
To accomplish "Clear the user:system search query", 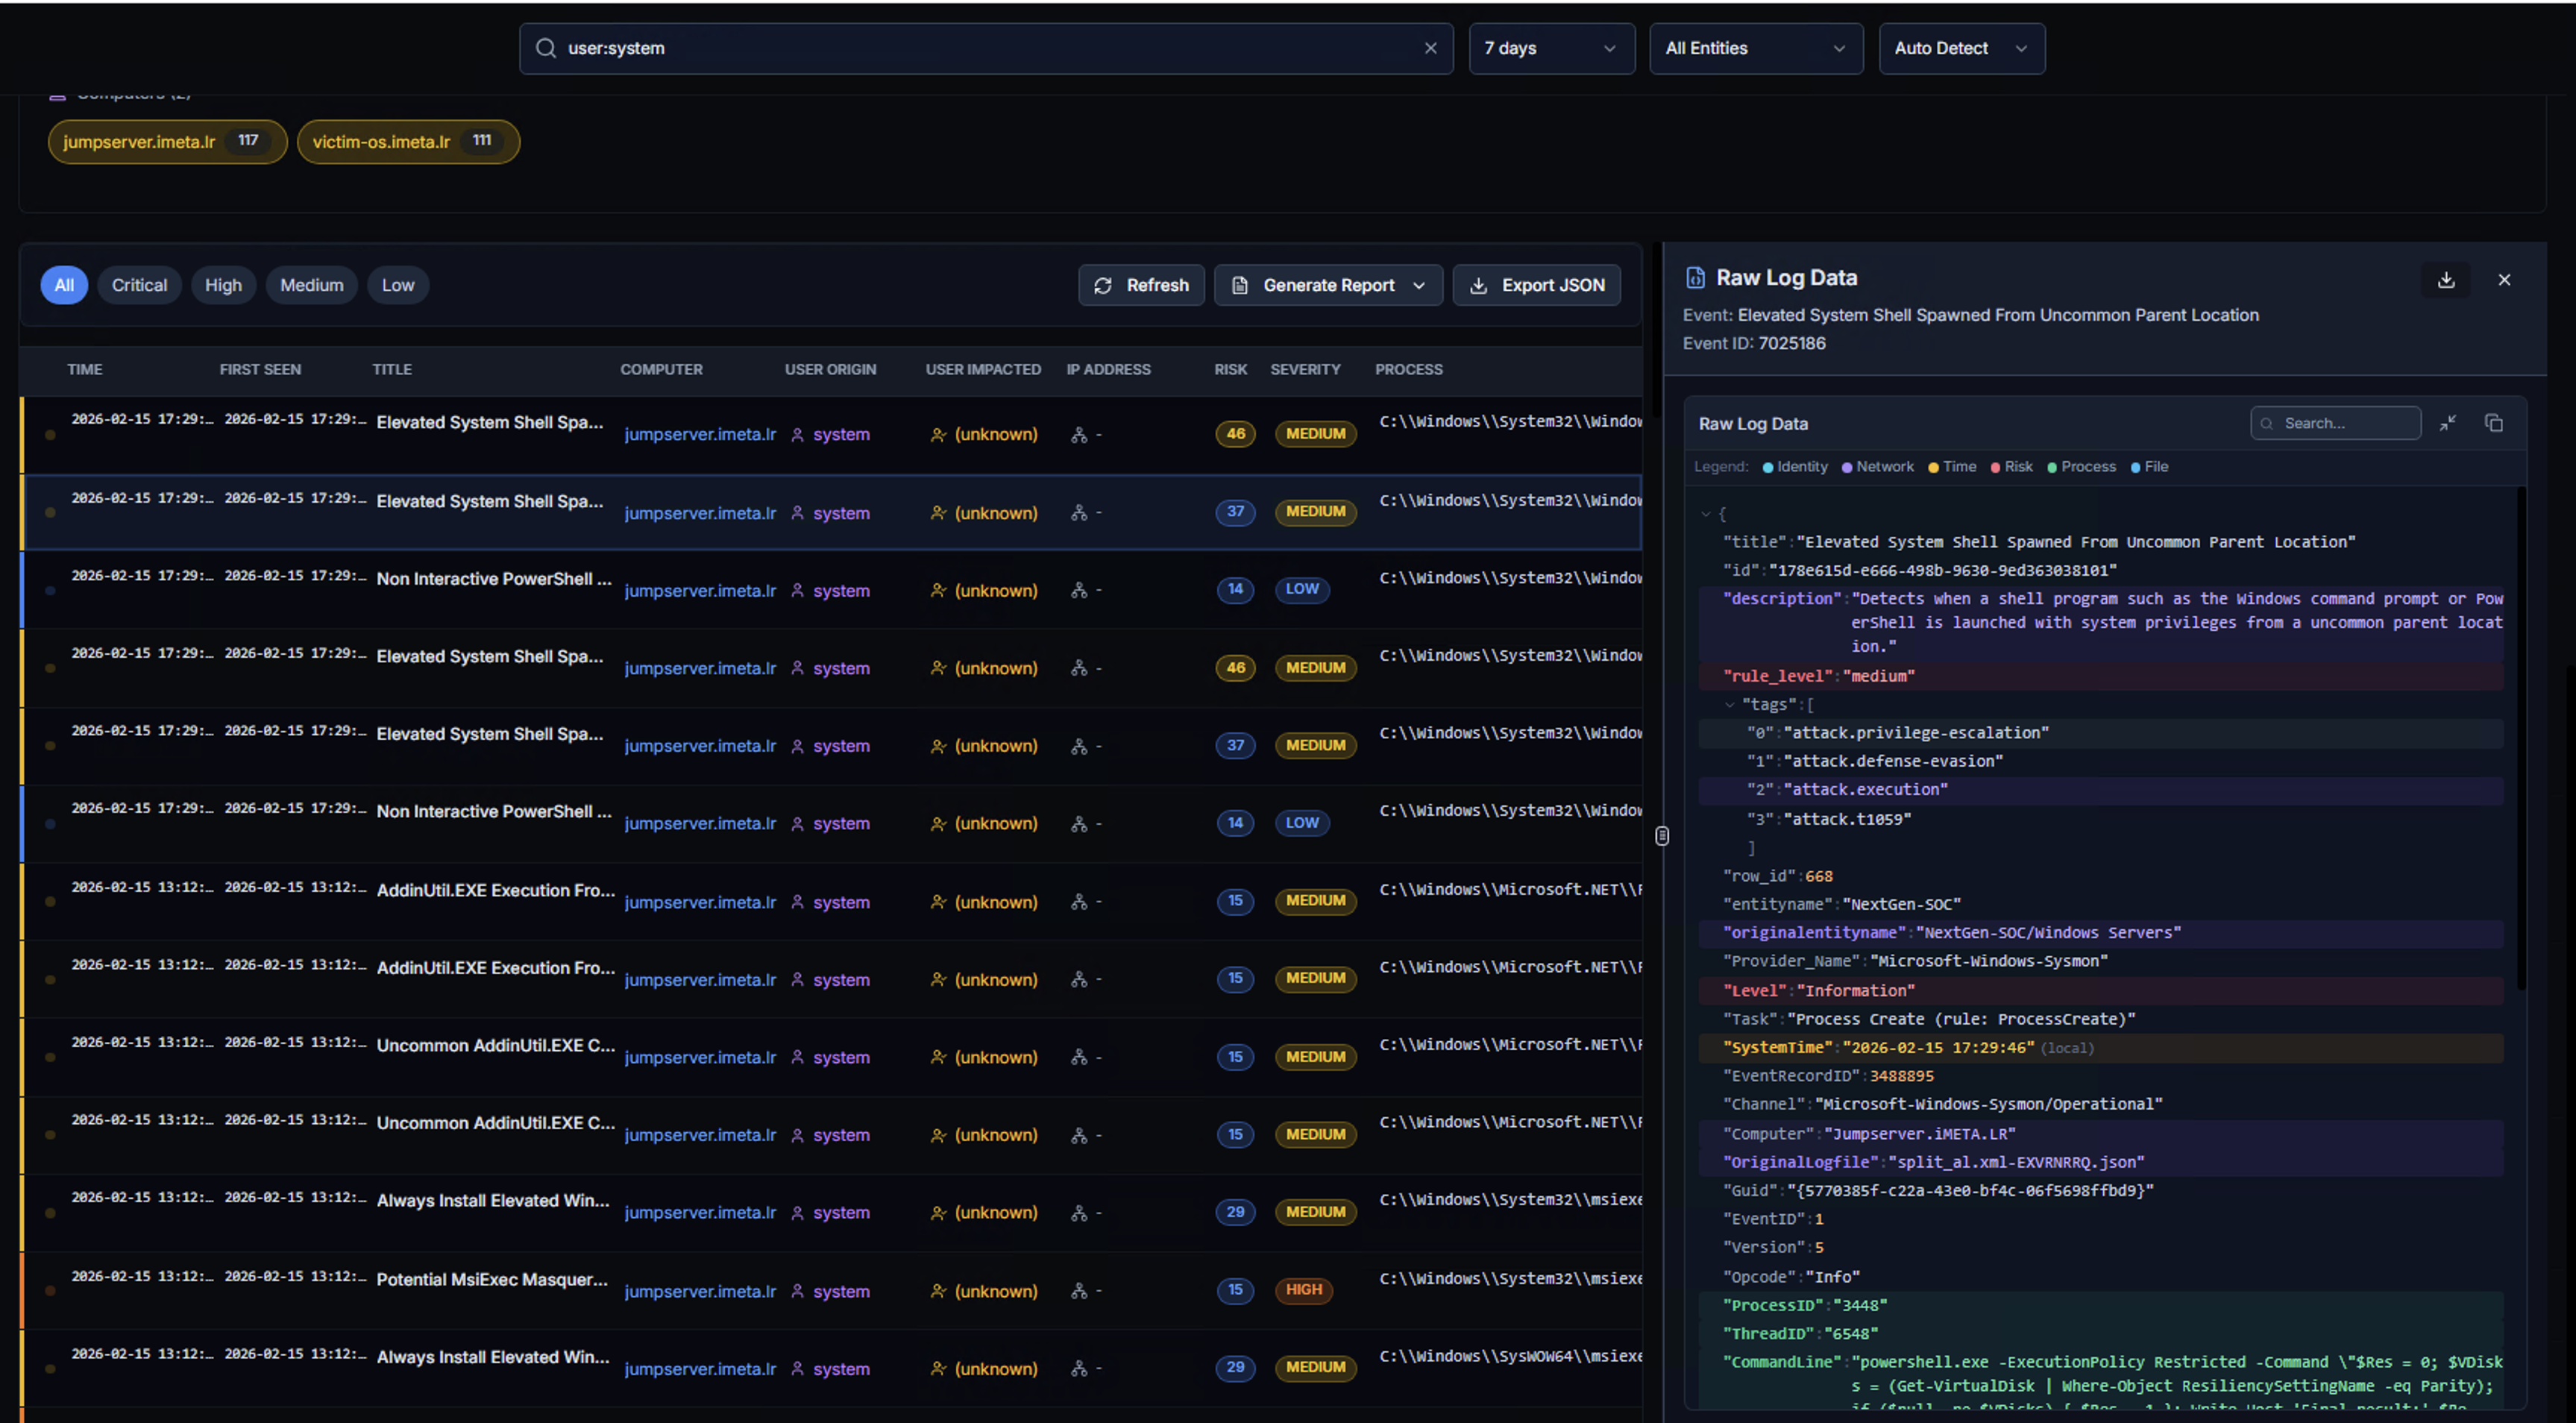I will click(1430, 48).
